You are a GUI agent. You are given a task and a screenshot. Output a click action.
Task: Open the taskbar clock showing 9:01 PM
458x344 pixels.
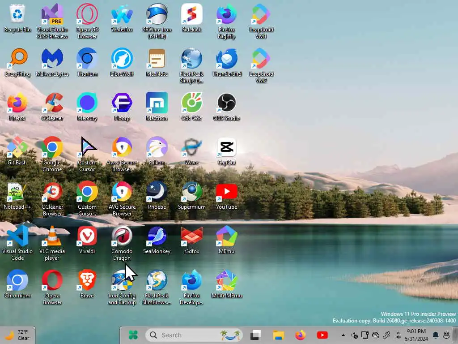coord(416,335)
